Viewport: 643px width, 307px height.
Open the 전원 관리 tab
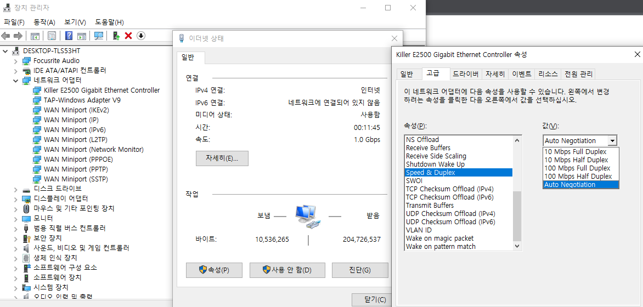click(x=578, y=74)
